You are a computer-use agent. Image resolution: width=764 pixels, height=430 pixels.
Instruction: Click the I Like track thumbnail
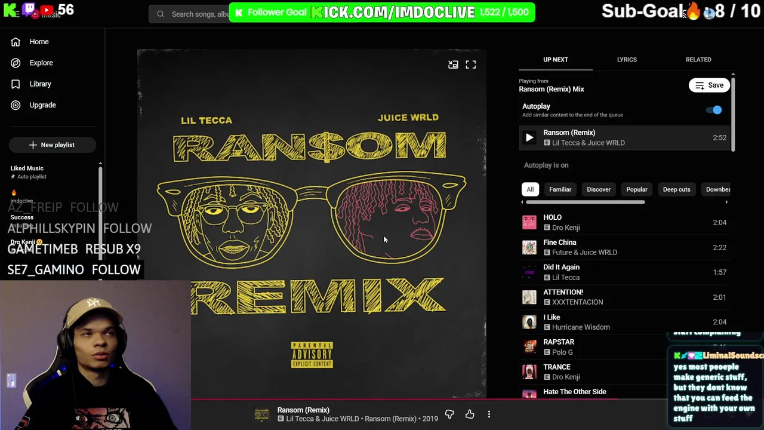[529, 322]
